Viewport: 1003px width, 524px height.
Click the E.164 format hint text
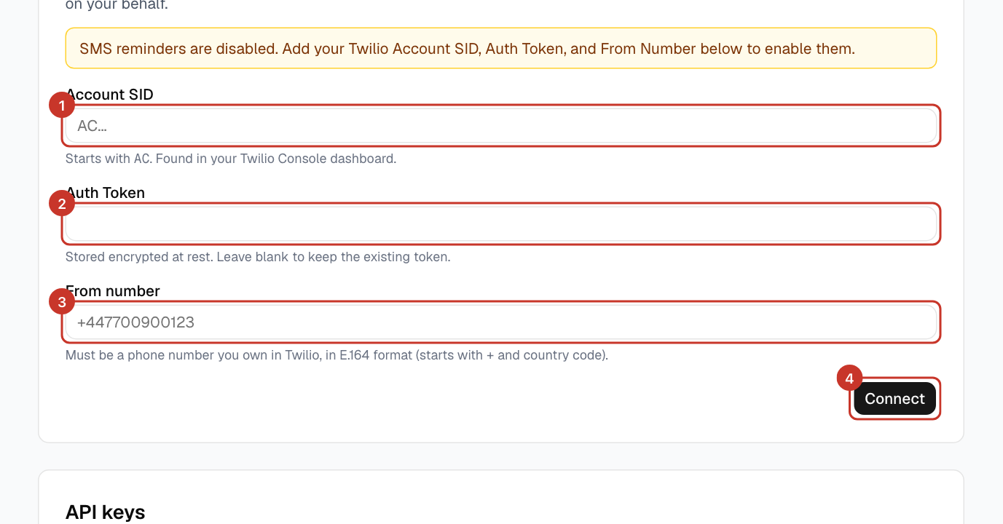337,355
